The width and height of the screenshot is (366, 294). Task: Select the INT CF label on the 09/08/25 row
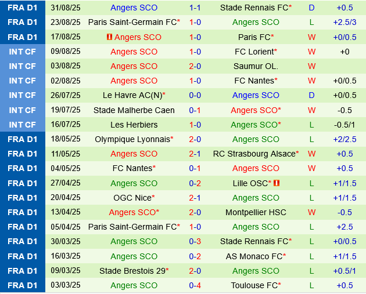[22, 52]
